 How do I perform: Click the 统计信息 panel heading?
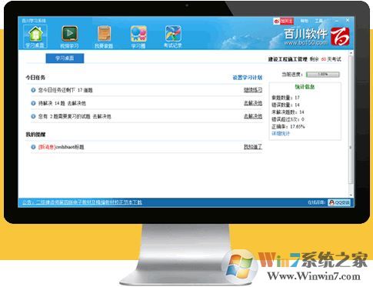305,87
